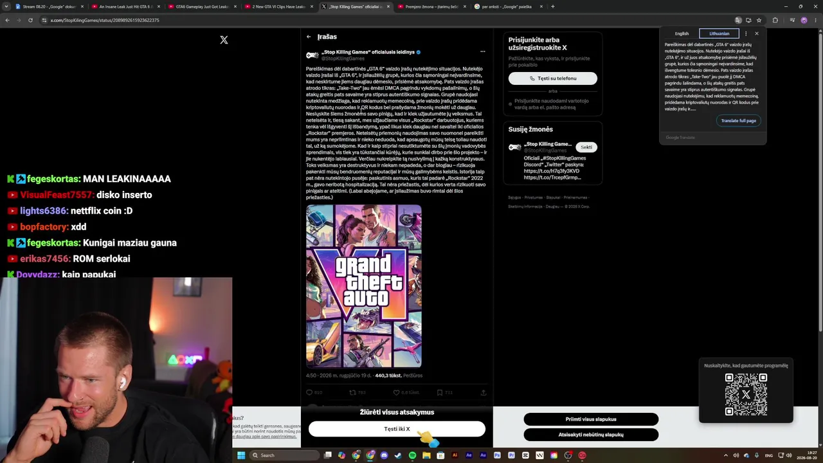Open the post's three-dot more menu
Screen dimensions: 823x463
(x=483, y=51)
